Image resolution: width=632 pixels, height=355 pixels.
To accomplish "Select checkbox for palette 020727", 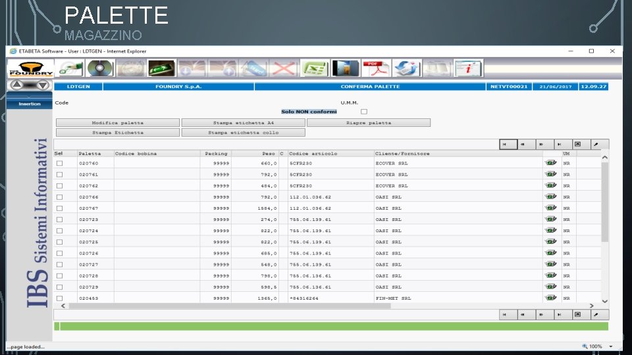I will [60, 265].
